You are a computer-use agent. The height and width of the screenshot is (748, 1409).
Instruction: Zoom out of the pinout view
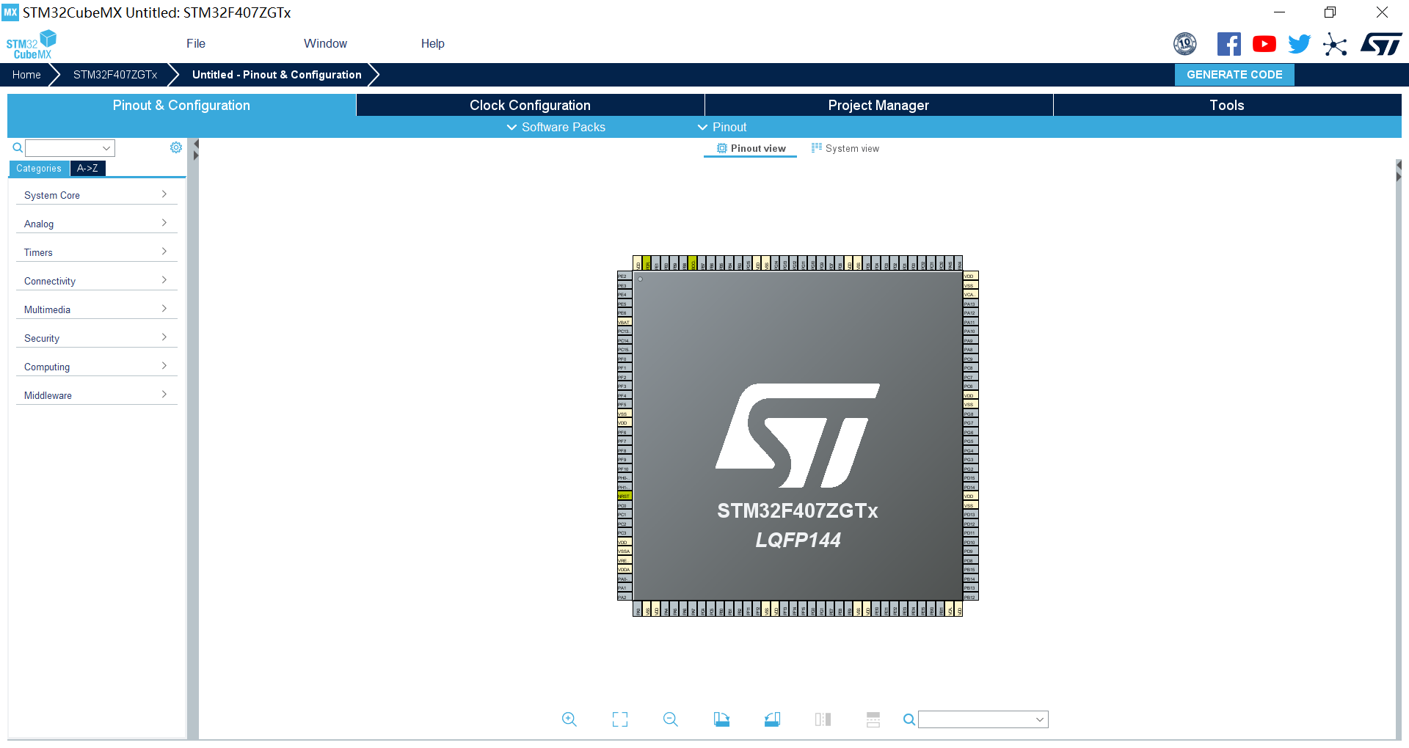[670, 719]
